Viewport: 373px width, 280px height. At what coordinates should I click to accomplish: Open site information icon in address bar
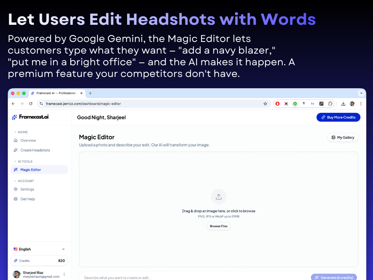41,104
